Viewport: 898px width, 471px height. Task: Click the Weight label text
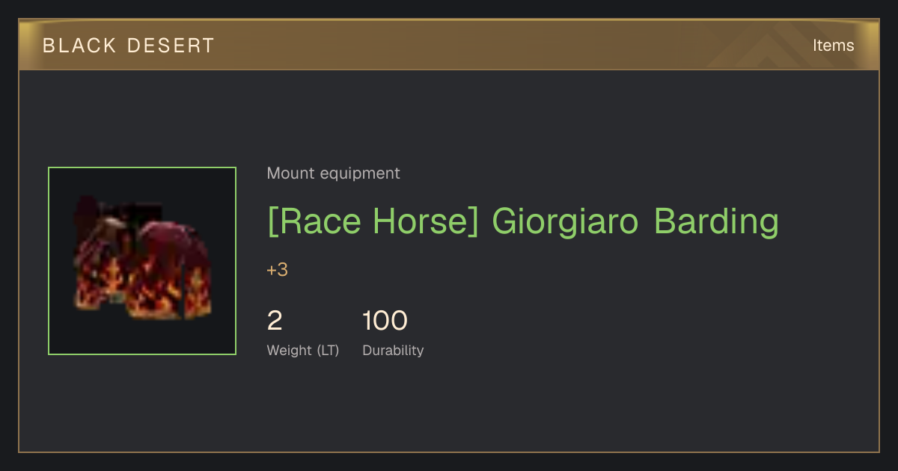[289, 351]
